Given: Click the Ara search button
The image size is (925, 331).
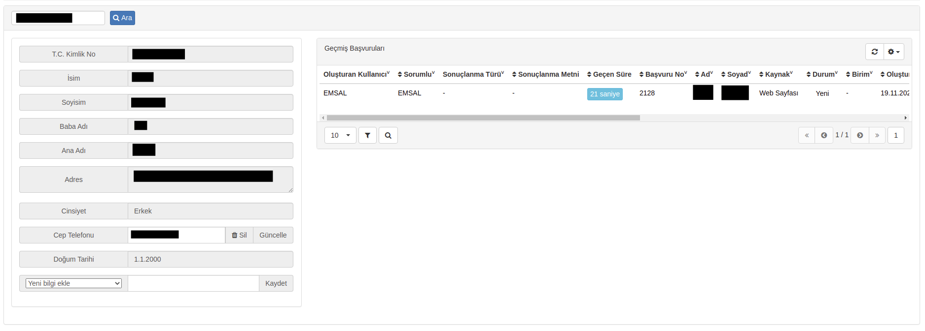Looking at the screenshot, I should pyautogui.click(x=122, y=18).
